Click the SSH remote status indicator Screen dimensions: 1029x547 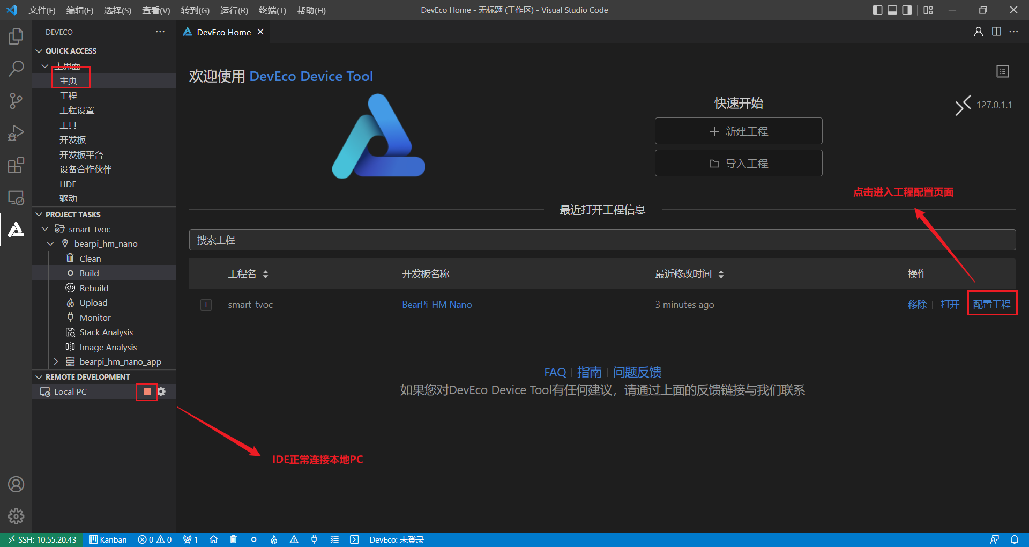point(42,539)
